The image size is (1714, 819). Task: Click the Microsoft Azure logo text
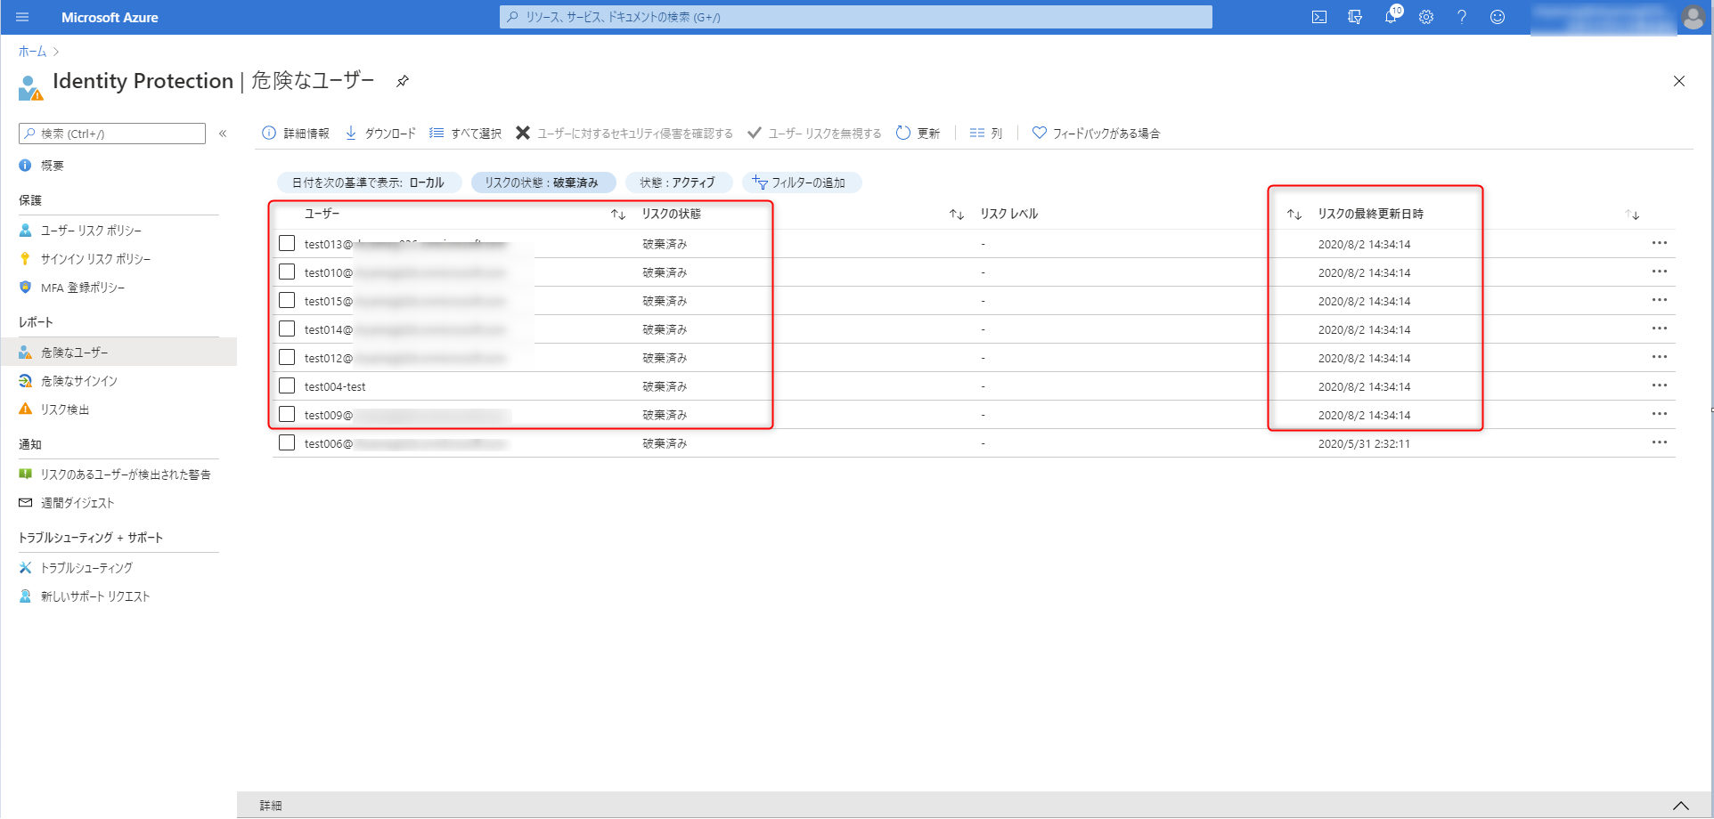(x=110, y=17)
